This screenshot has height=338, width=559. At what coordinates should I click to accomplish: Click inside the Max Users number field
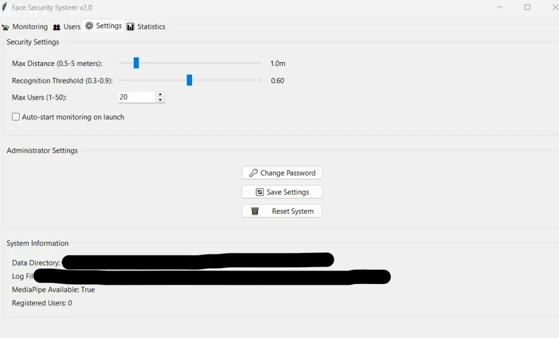tap(136, 97)
